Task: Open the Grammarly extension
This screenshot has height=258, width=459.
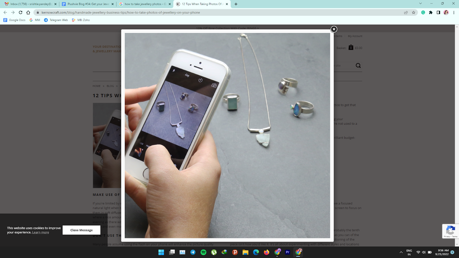Action: point(423,12)
